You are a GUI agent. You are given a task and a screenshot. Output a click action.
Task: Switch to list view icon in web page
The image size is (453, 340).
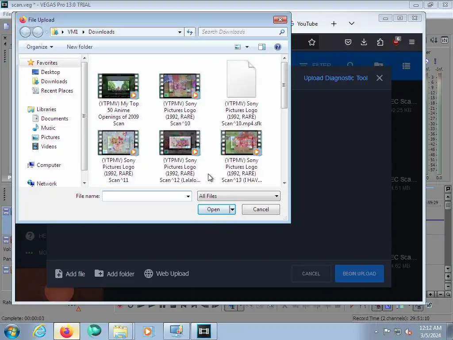tap(406, 66)
